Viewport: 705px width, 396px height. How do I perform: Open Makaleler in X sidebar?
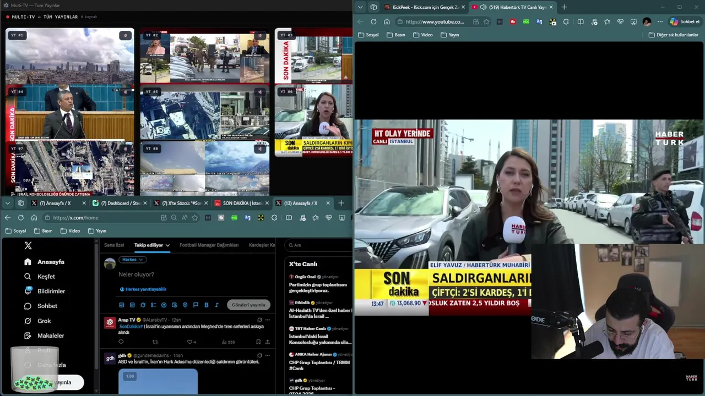(x=44, y=335)
